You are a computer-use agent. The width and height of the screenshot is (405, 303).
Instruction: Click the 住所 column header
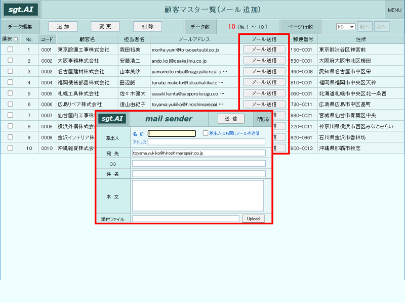(361, 39)
